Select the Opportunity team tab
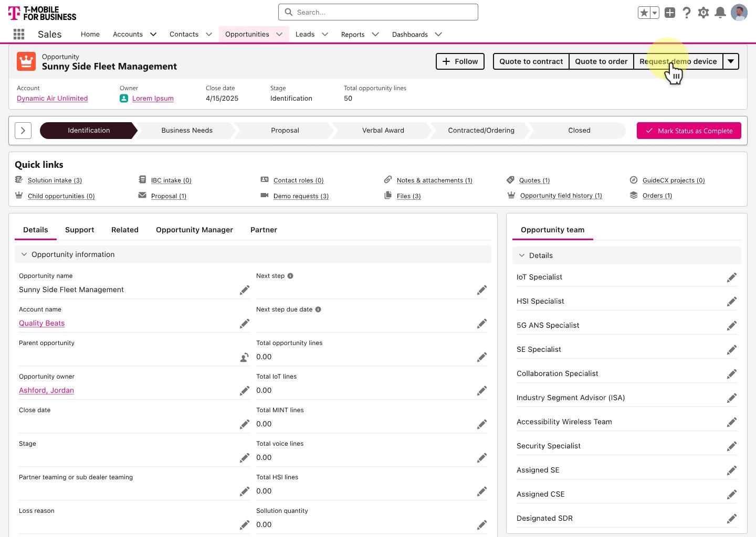Image resolution: width=756 pixels, height=537 pixels. 553,230
